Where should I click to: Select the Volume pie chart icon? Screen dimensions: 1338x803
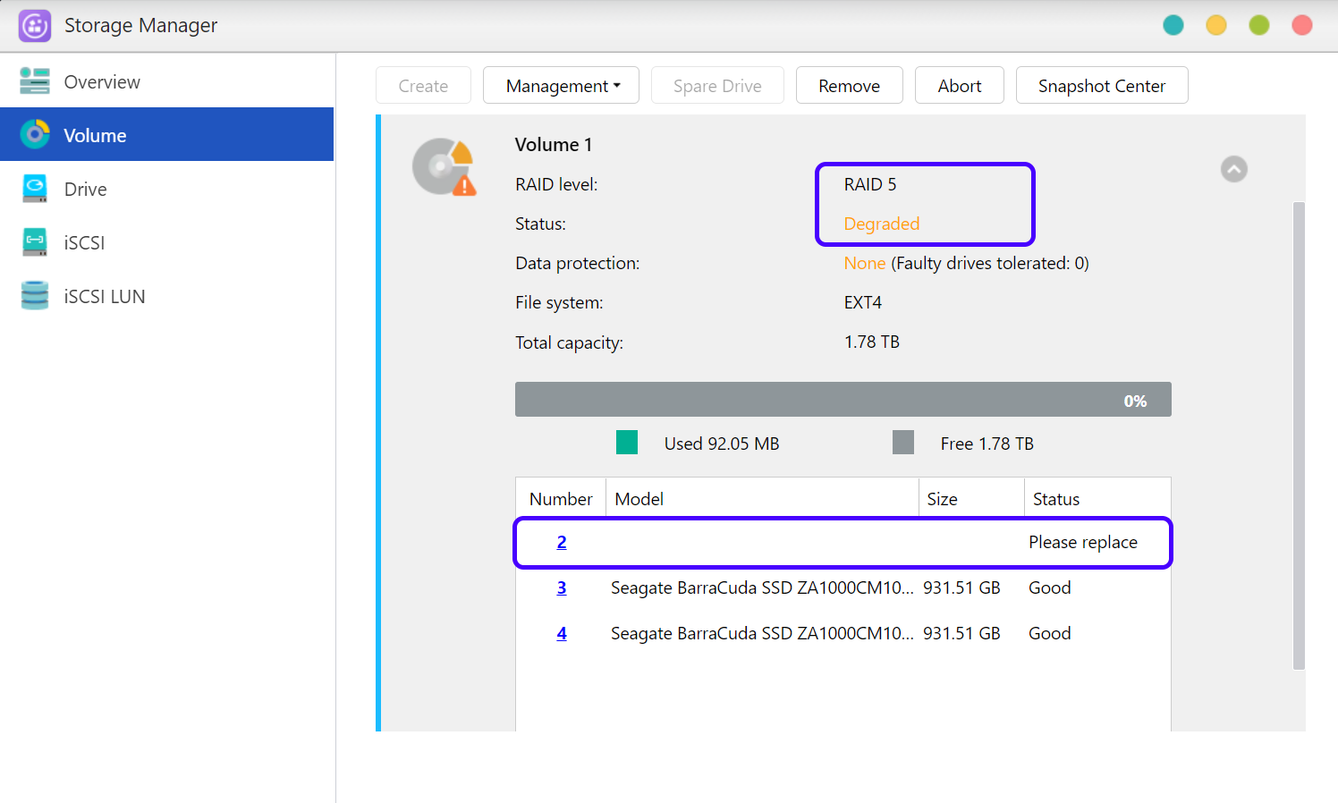click(x=35, y=135)
